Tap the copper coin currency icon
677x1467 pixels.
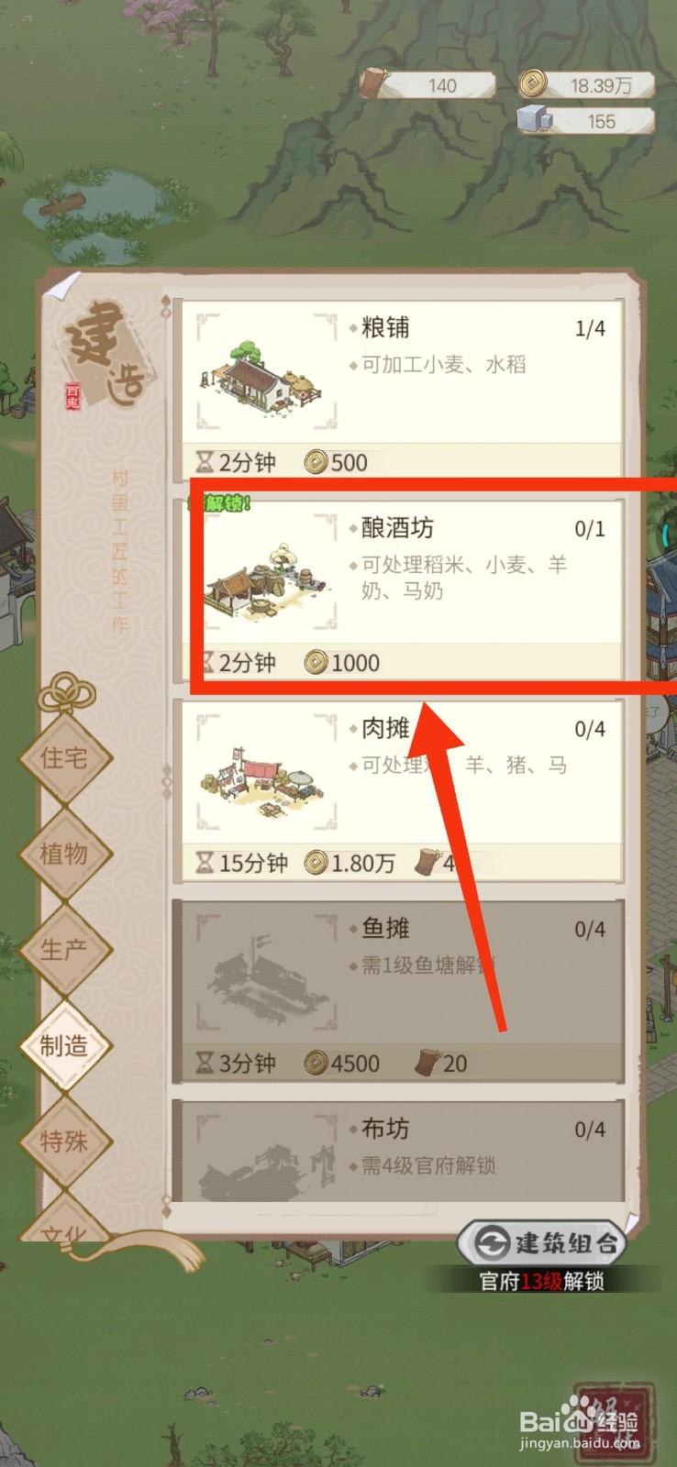tap(530, 84)
